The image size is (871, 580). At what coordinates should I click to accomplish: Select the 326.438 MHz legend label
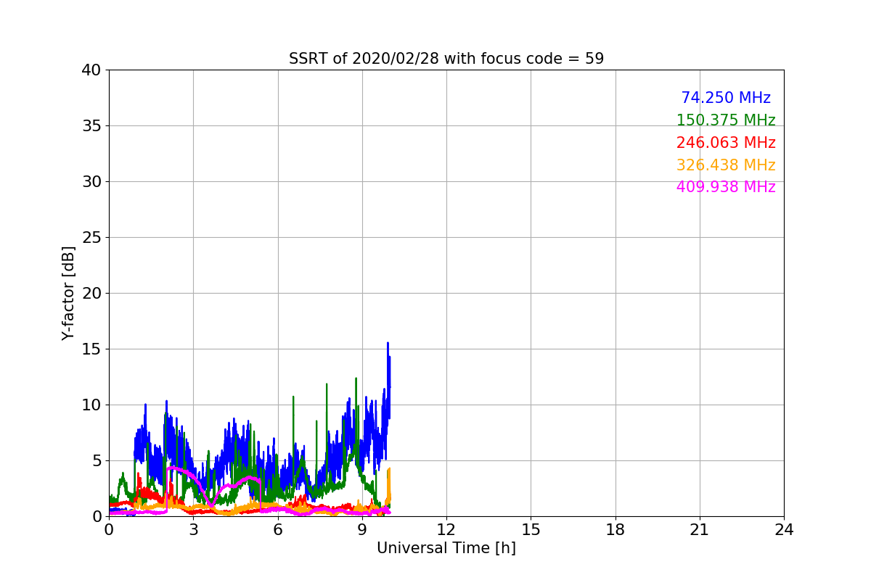tap(726, 165)
